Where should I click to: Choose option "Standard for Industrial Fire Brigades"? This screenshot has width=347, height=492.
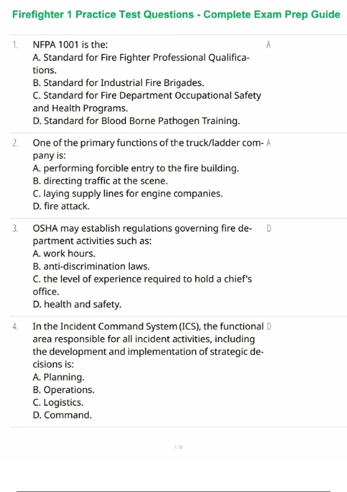(118, 83)
